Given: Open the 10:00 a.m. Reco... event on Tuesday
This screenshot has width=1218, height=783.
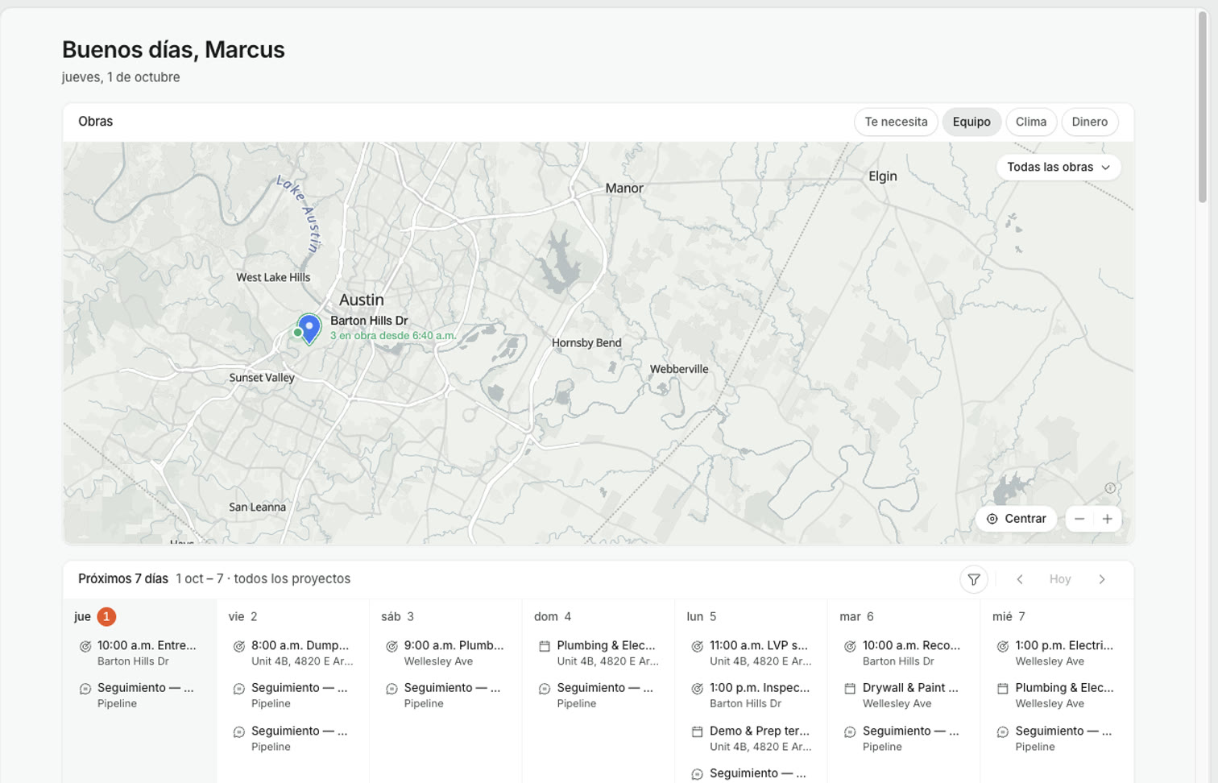Looking at the screenshot, I should (x=904, y=652).
